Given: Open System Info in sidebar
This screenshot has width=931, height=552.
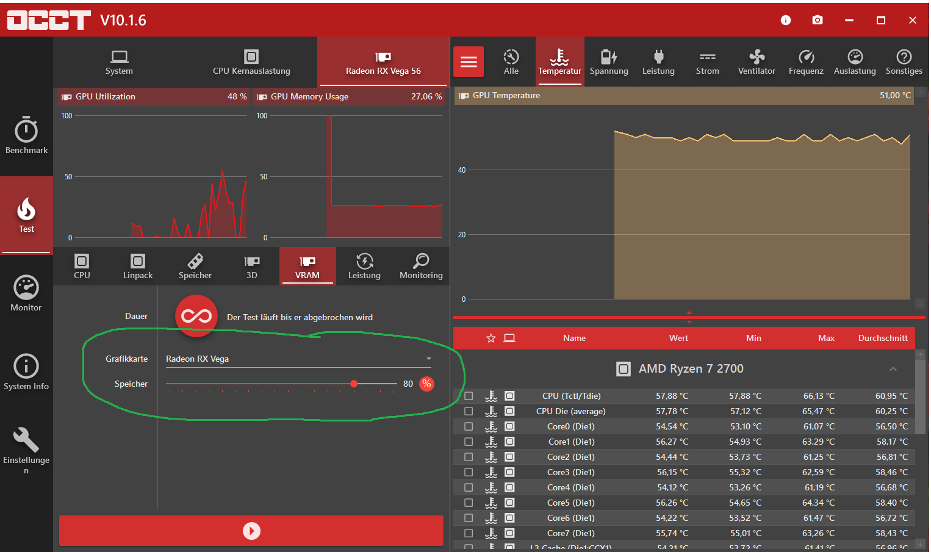Looking at the screenshot, I should point(26,372).
